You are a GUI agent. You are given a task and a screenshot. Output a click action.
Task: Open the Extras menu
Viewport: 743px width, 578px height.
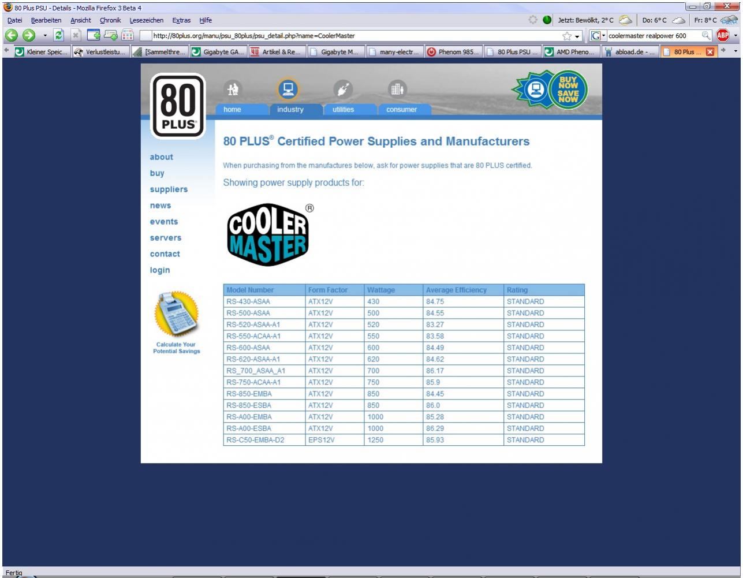click(181, 20)
